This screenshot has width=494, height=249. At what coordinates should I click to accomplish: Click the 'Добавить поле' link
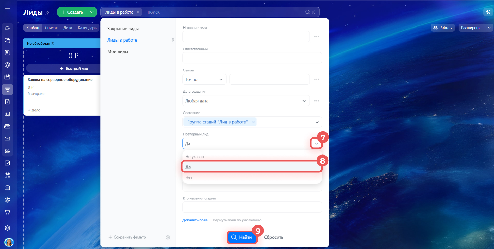[x=195, y=220]
